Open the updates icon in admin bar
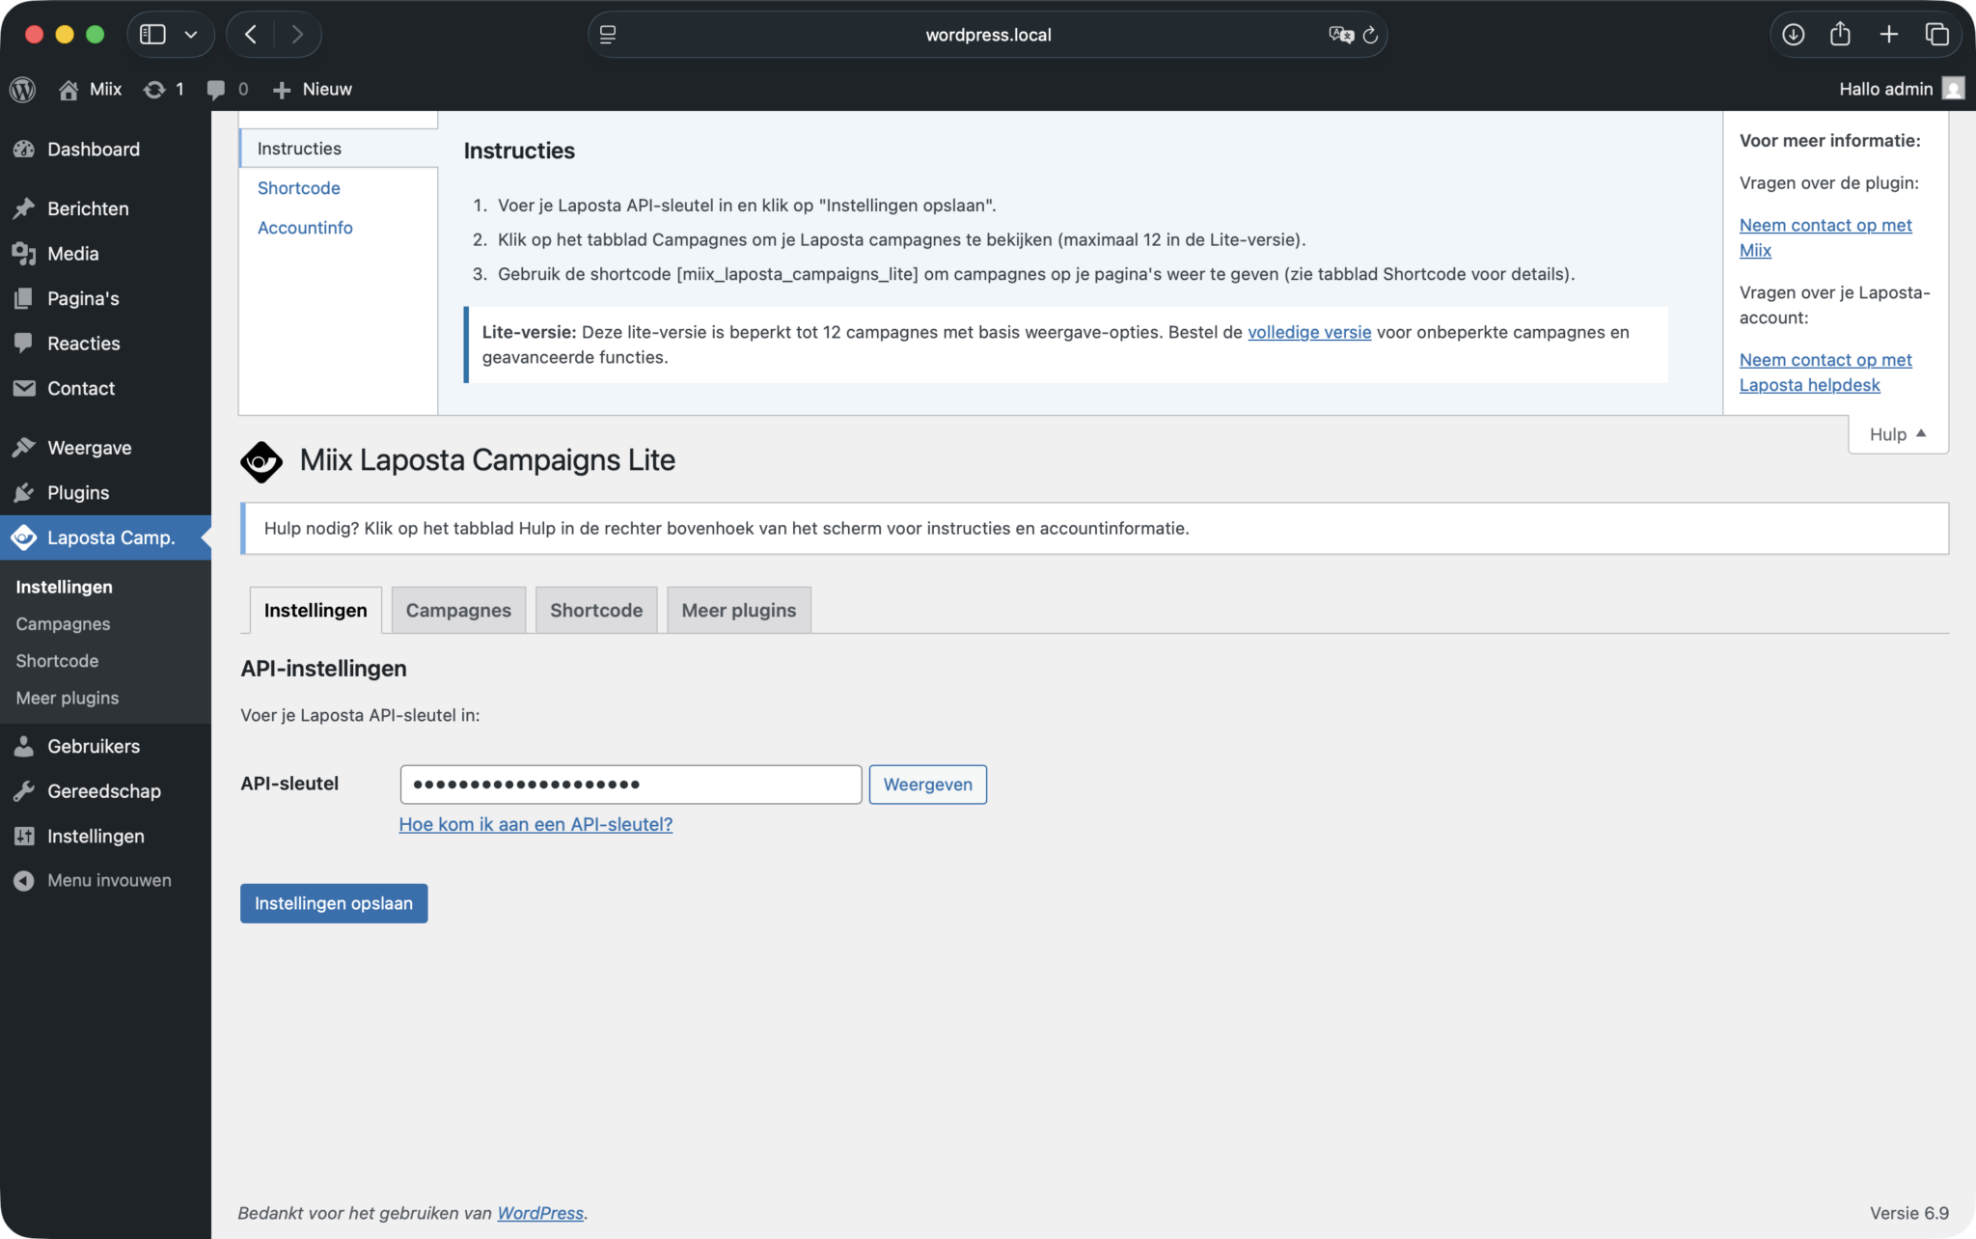The height and width of the screenshot is (1239, 1976). [154, 89]
